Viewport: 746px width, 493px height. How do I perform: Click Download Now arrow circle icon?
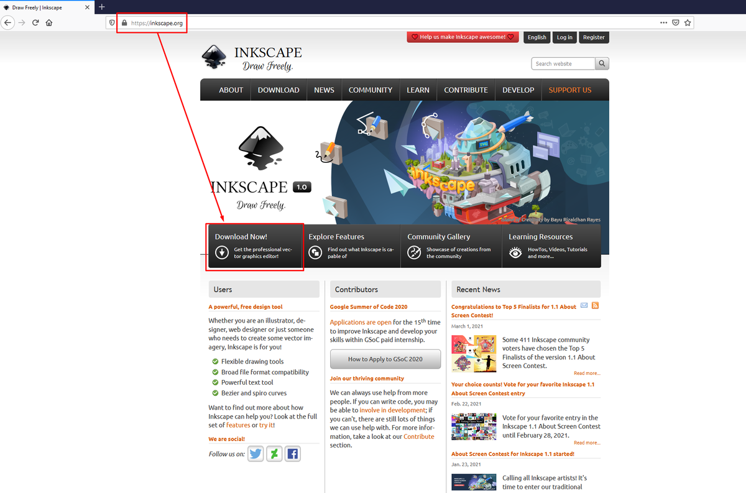[222, 252]
